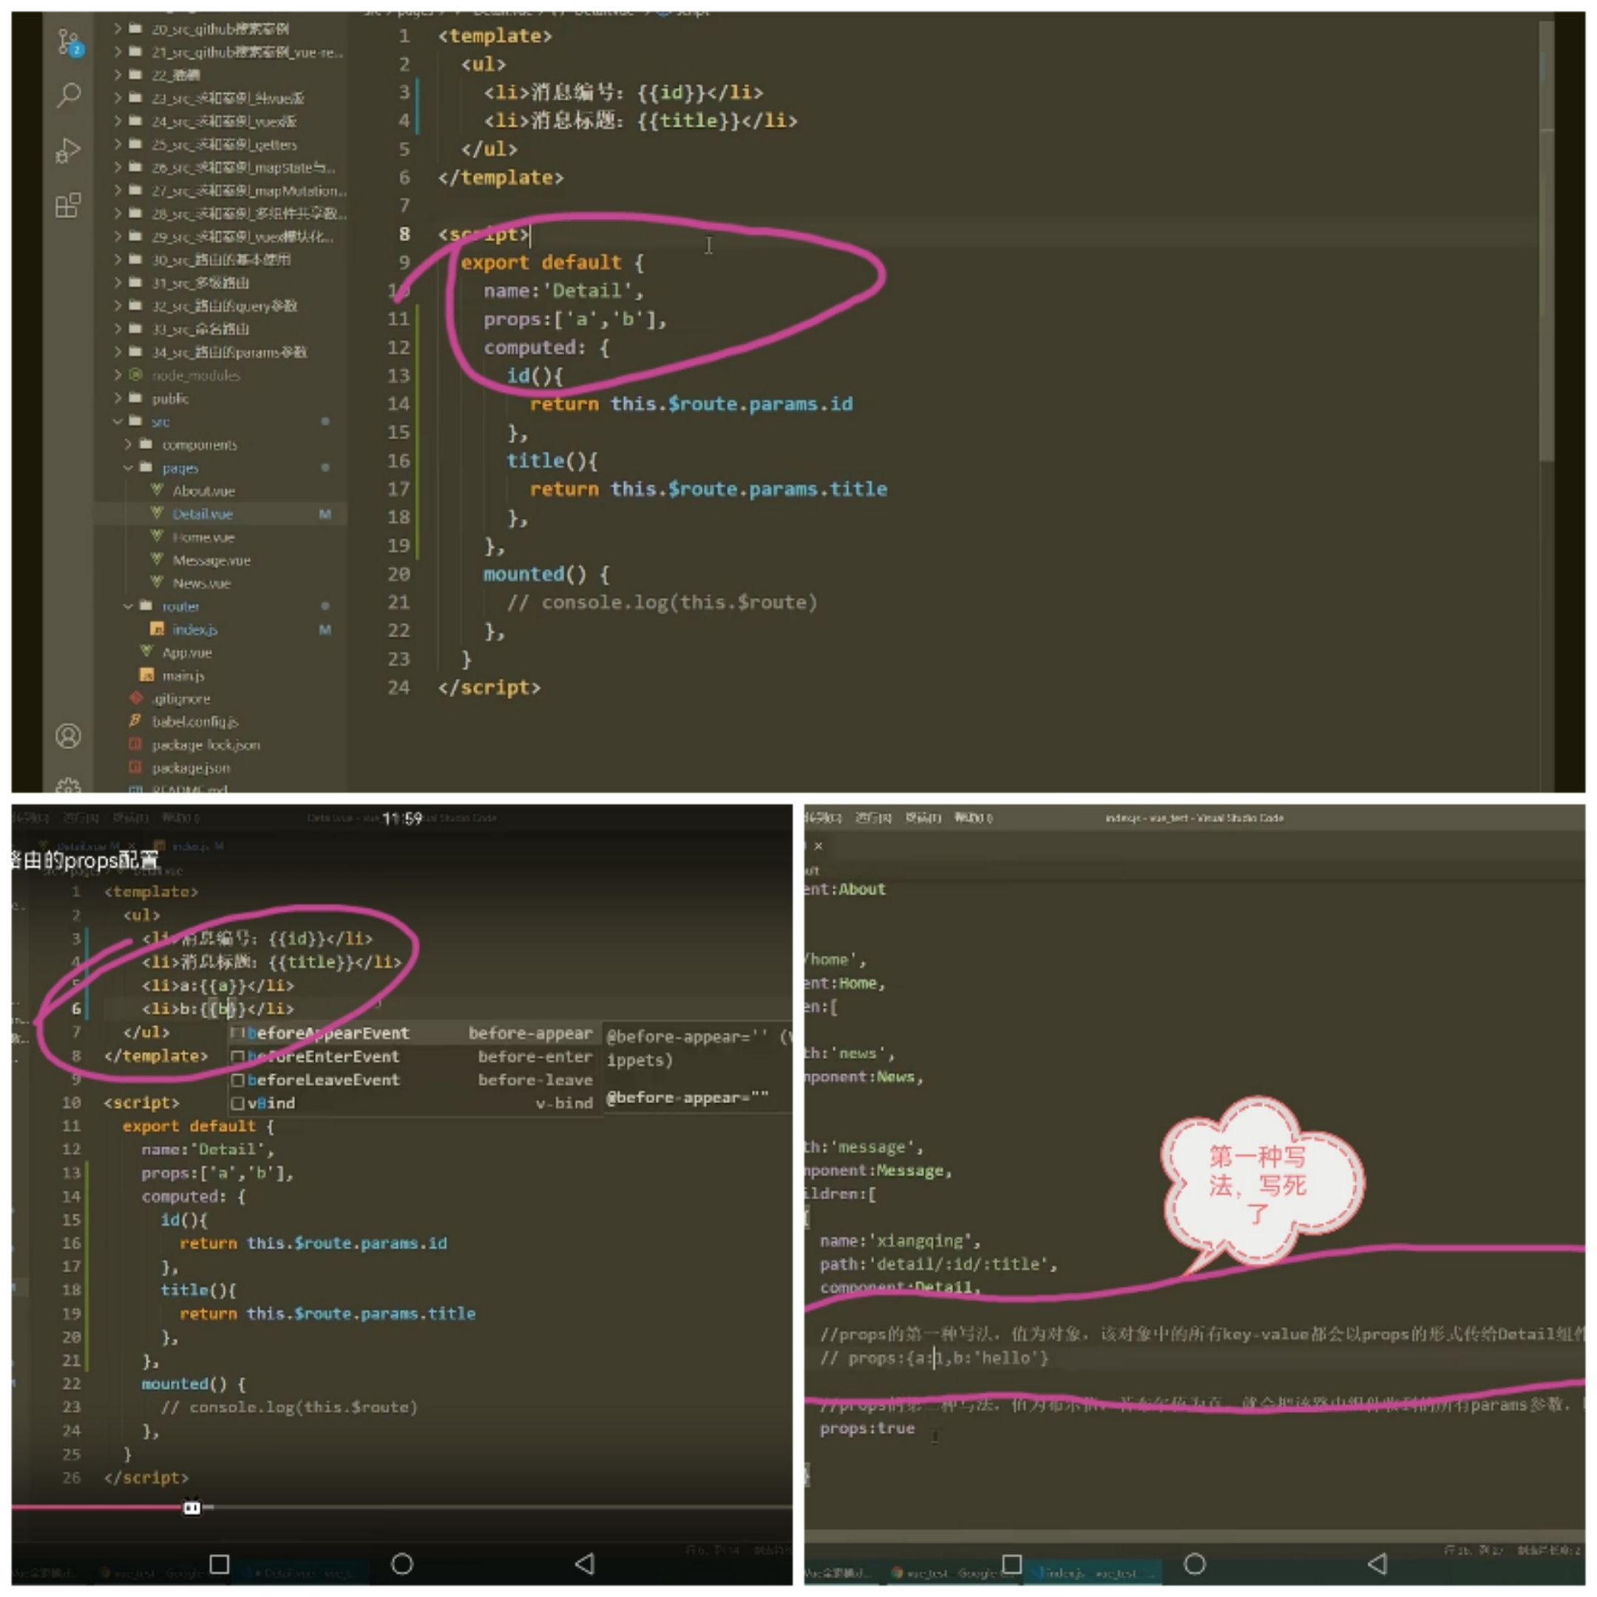This screenshot has width=1597, height=1597.
Task: Open the Extensions view icon
Action: (x=68, y=205)
